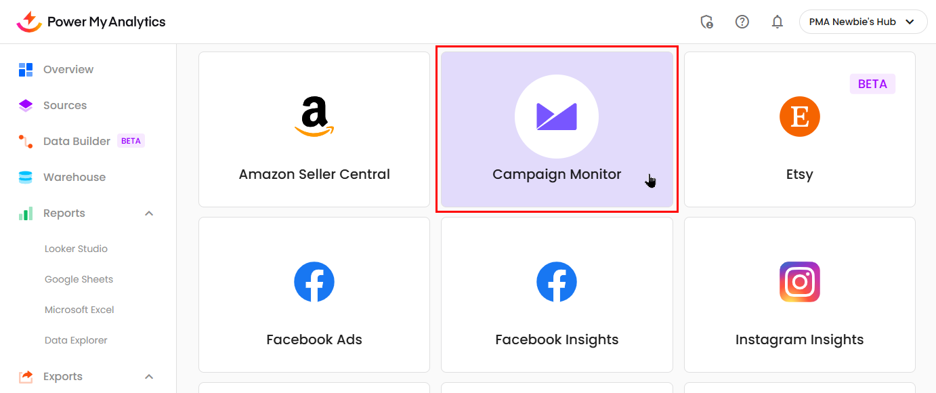
Task: Choose the Facebook Ads source
Action: 314,295
